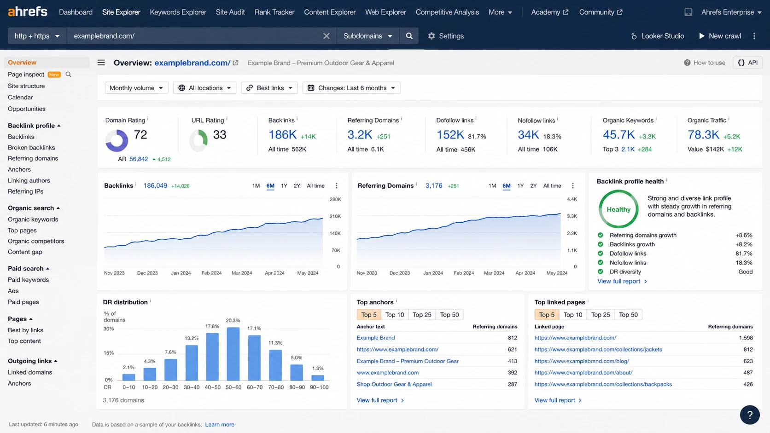Collapse the Backlink profile sidebar section
Viewport: 770px width, 433px height.
(34, 126)
